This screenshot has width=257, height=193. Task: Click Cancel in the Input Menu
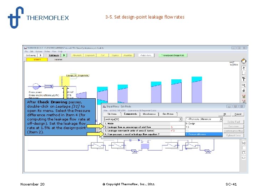238,114
